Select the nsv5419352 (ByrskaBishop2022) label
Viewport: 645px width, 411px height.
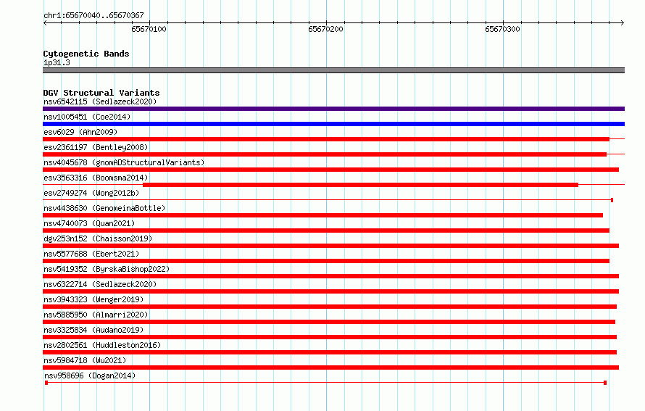[107, 269]
